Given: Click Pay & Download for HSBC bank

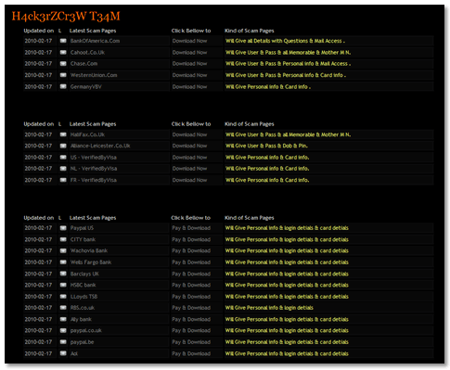Looking at the screenshot, I should click(x=191, y=285).
